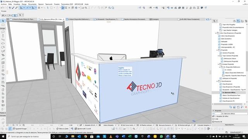248x139 pixels.
Task: Click the Impostazioni button in Navigator
Action: point(230,125)
